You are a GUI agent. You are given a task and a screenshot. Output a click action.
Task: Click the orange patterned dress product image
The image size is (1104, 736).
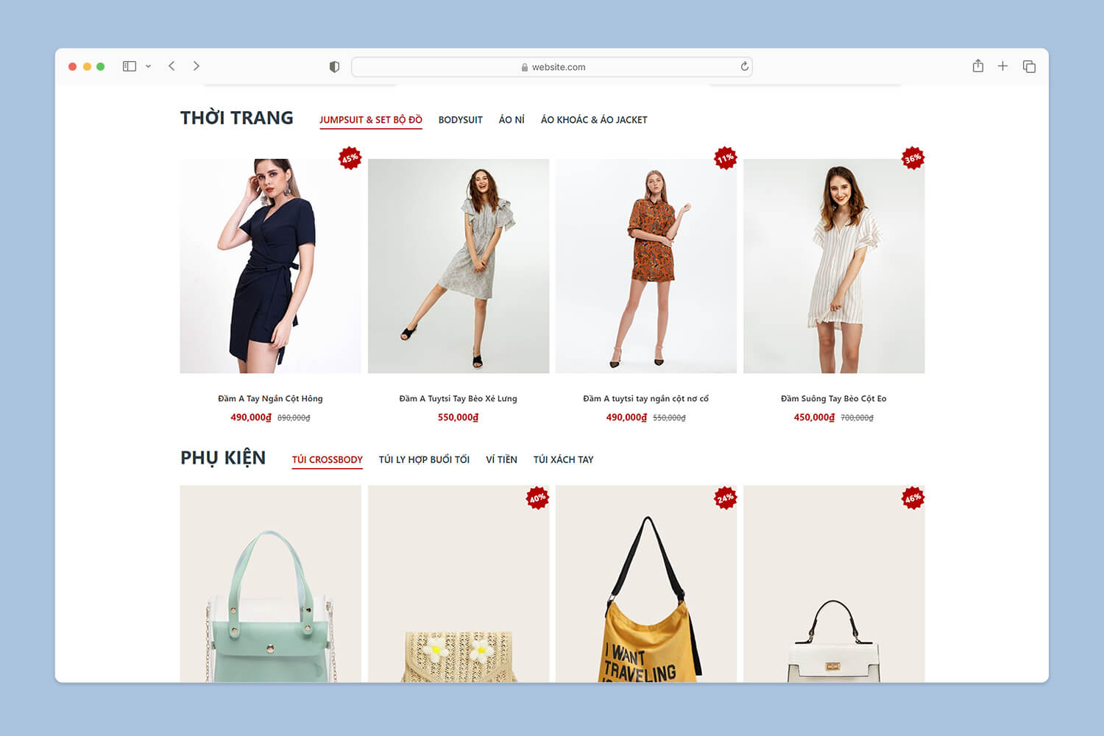pos(646,266)
